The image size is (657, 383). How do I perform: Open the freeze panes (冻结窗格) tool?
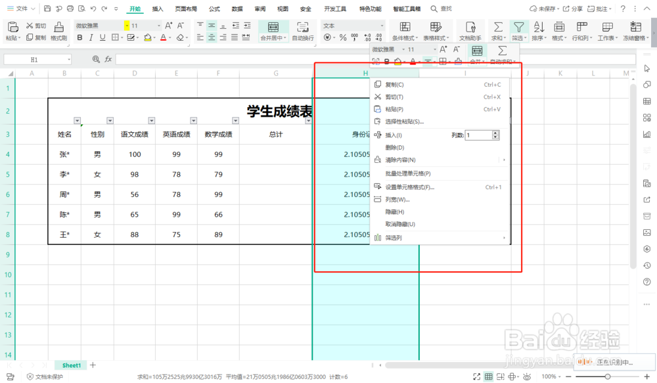point(633,30)
